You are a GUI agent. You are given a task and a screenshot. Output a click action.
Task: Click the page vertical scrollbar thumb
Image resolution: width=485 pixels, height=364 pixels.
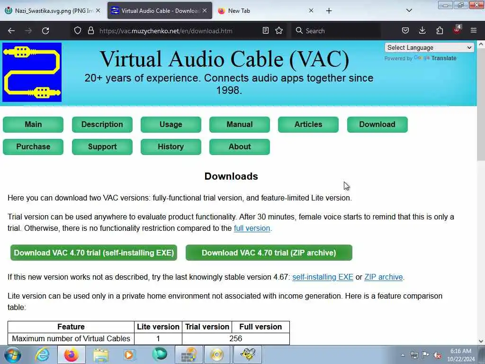point(481,105)
